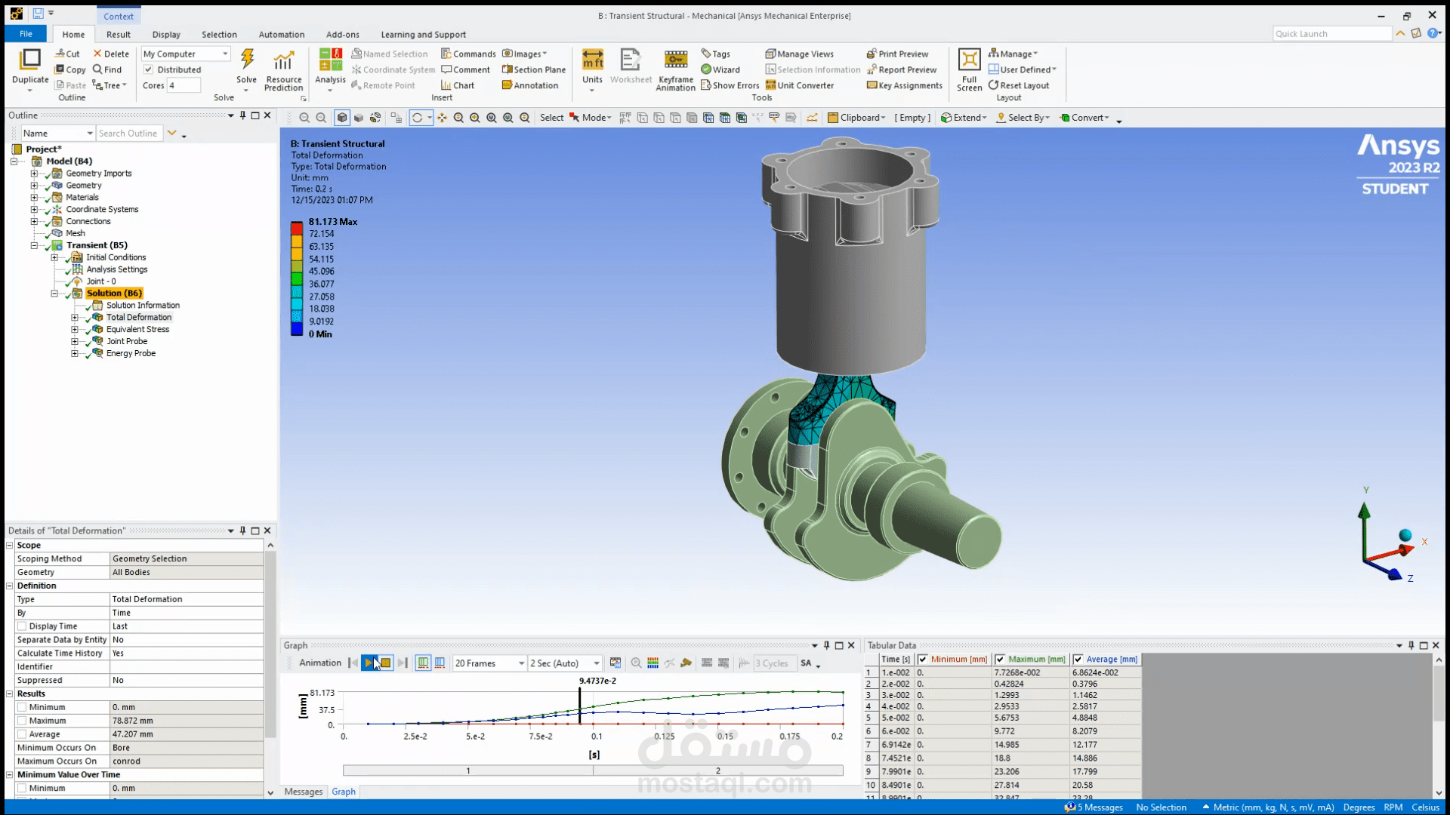Select Total Deformation in the outline

tap(139, 318)
